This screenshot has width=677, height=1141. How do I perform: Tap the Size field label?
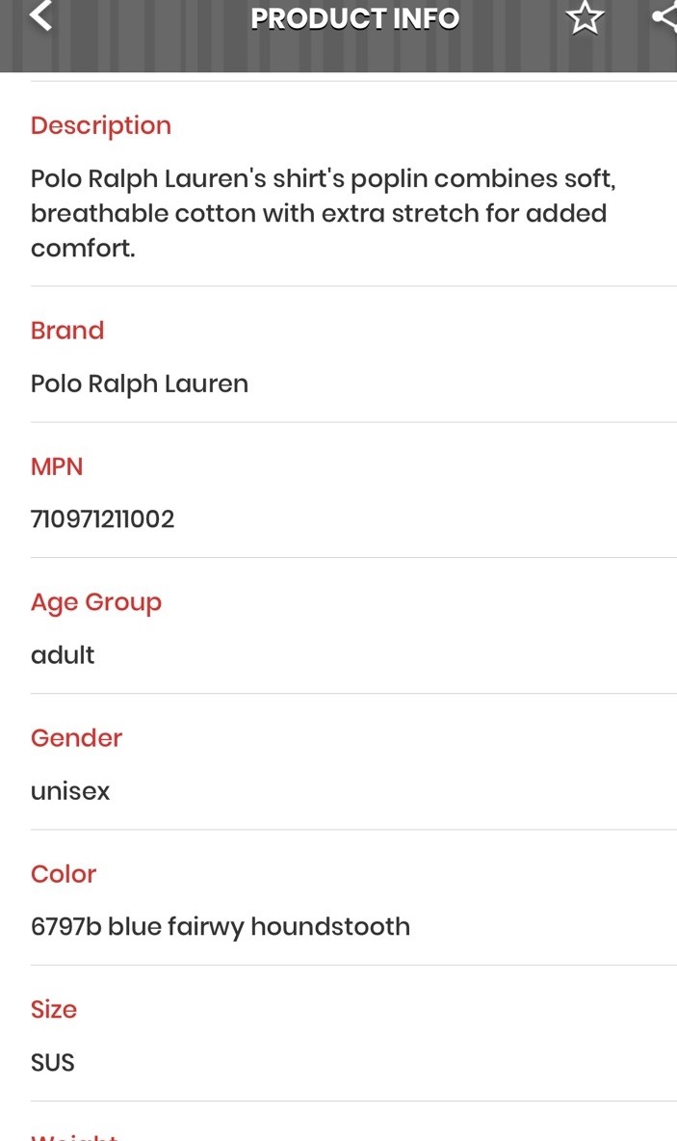(54, 1010)
